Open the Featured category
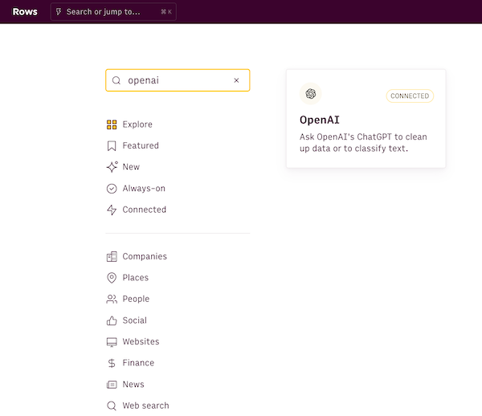Viewport: 482px width, 416px height. pyautogui.click(x=141, y=145)
